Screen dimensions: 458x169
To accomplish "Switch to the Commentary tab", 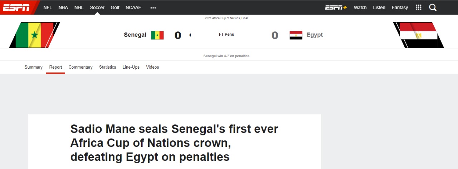I will (x=81, y=67).
